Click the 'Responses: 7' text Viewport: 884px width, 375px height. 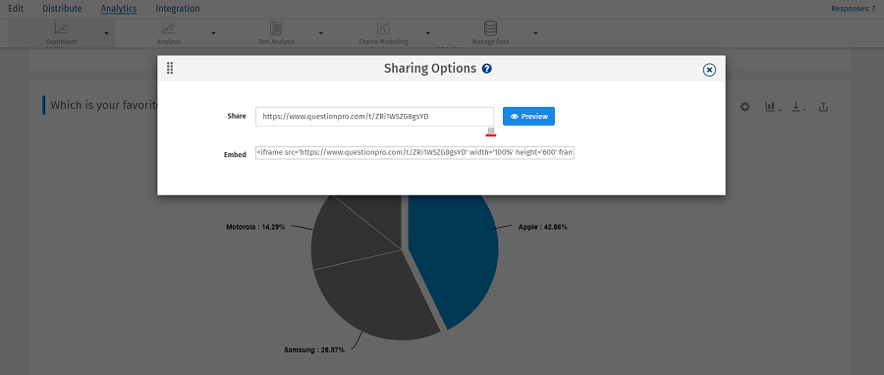pyautogui.click(x=853, y=9)
